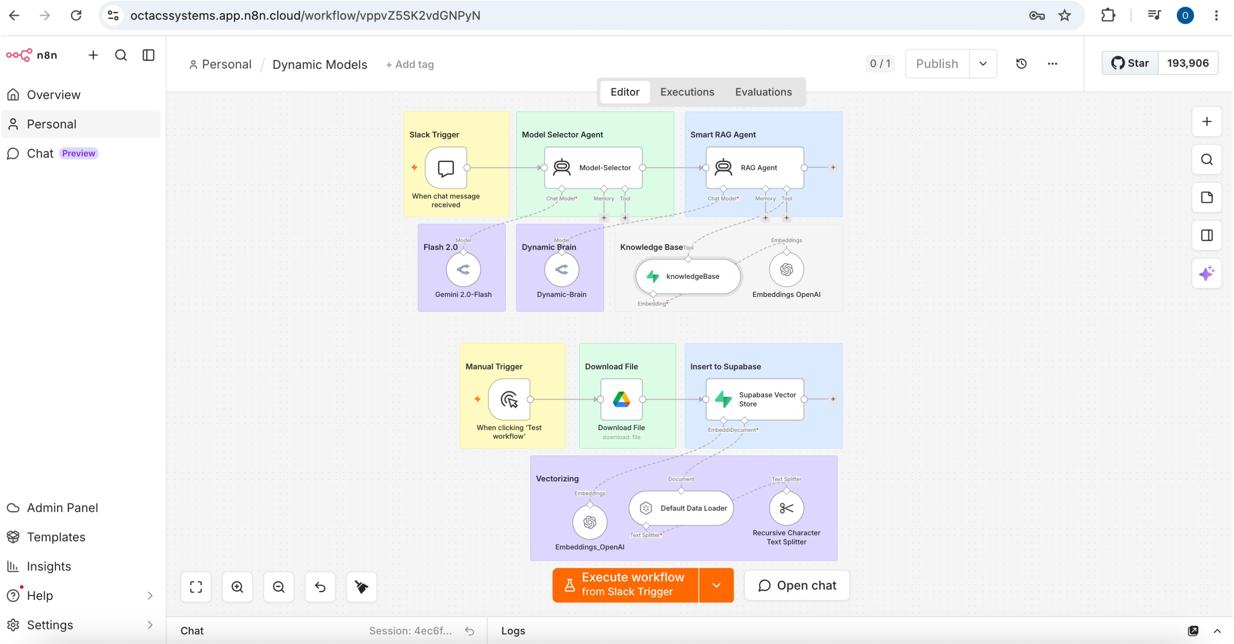This screenshot has width=1234, height=644.
Task: Select the Supabase Vector Store node
Action: (755, 399)
